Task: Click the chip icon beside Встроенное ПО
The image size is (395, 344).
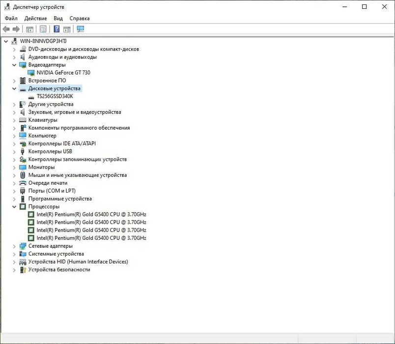Action: (23, 81)
